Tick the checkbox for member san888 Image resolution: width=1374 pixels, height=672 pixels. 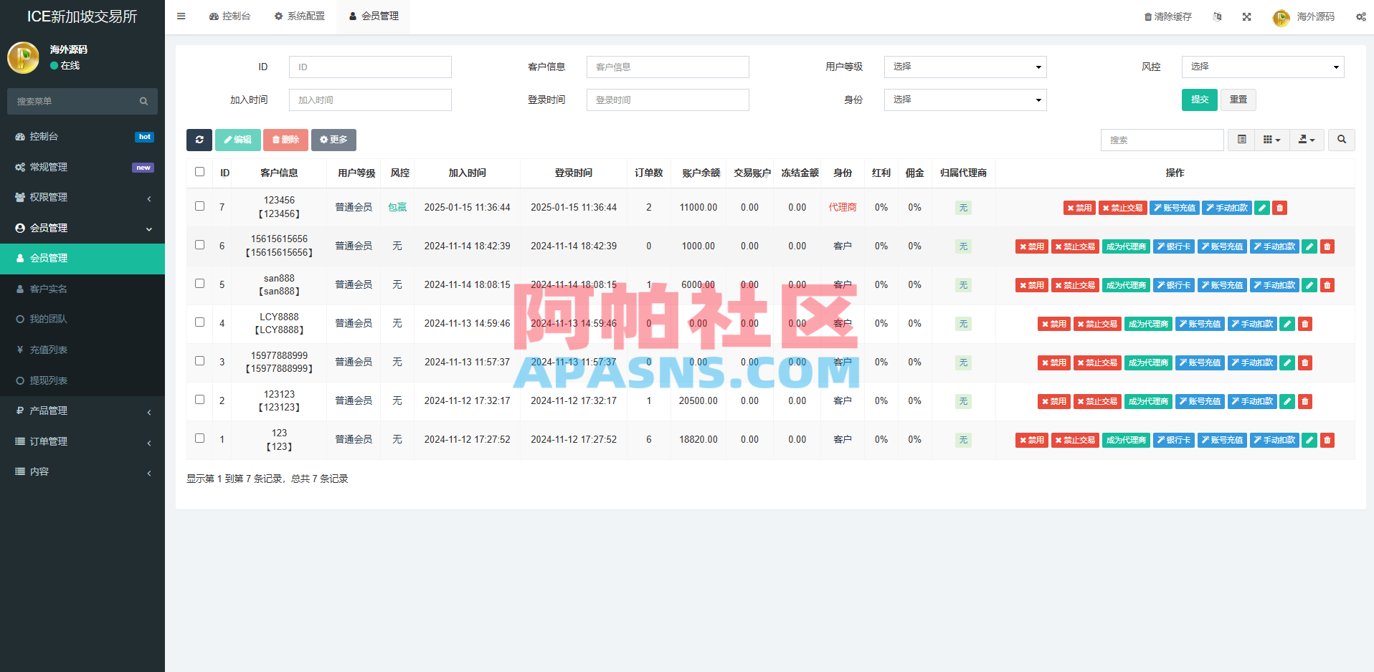pyautogui.click(x=199, y=284)
